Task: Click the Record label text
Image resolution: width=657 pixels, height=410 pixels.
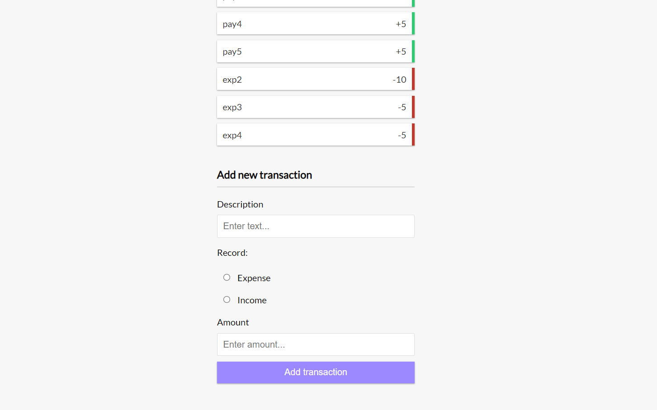Action: tap(232, 253)
